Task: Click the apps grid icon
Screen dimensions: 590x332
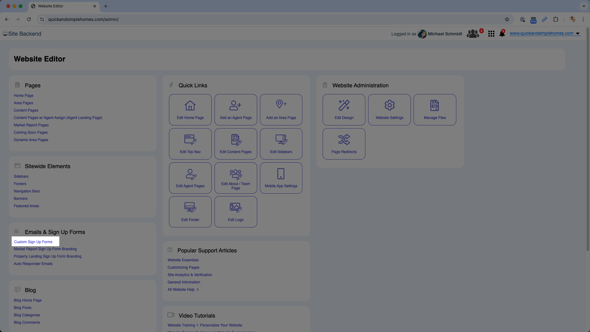Action: click(x=491, y=34)
